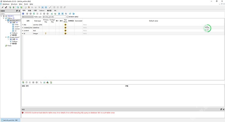Open the Fx SQL functions editor
This screenshot has width=225, height=122.
(32, 7)
